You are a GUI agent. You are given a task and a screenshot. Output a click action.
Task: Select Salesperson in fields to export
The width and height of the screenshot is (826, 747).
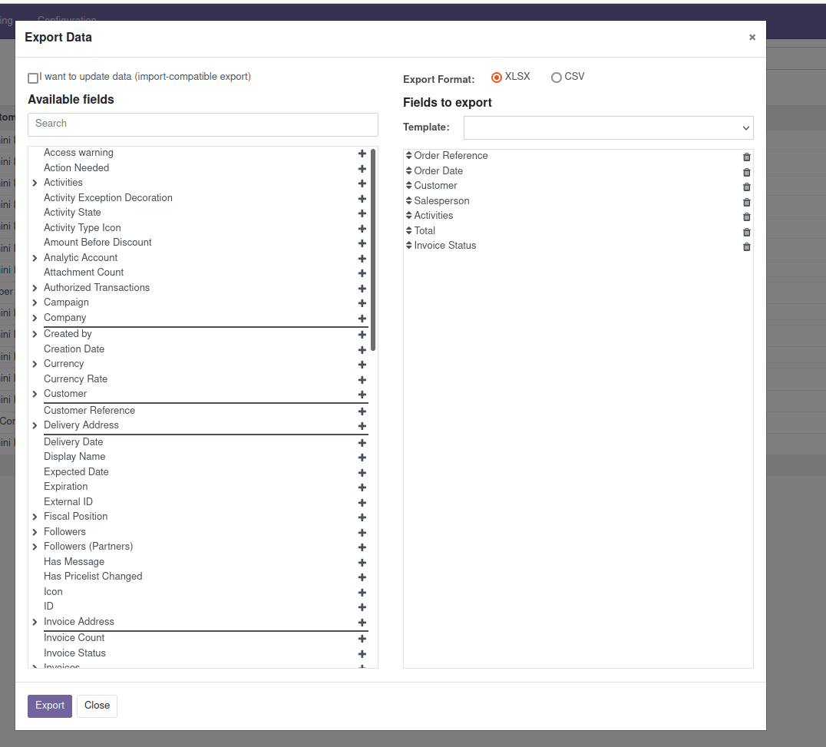click(x=578, y=200)
